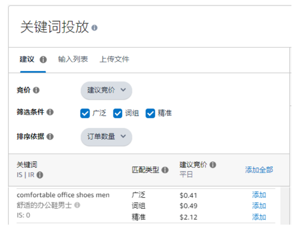
Task: Switch to the 输入列表 tab
Action: click(x=73, y=60)
